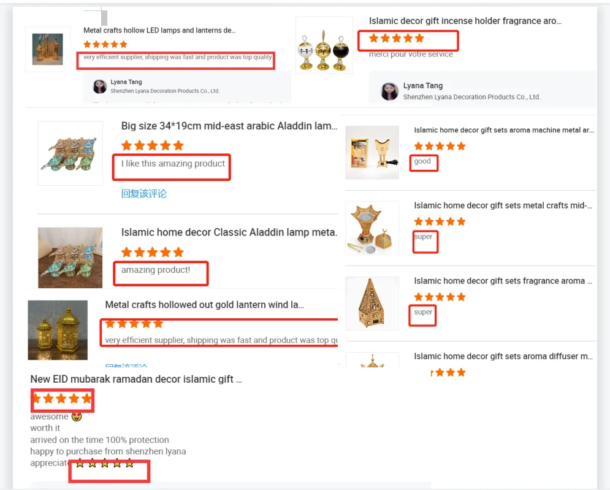Click the LED lamps and lanterns product thumbnail
The height and width of the screenshot is (490, 610).
point(47,49)
